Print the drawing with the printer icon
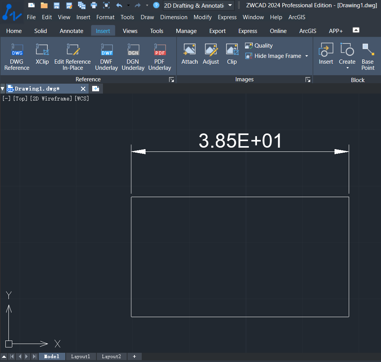The height and width of the screenshot is (362, 381). click(x=94, y=5)
